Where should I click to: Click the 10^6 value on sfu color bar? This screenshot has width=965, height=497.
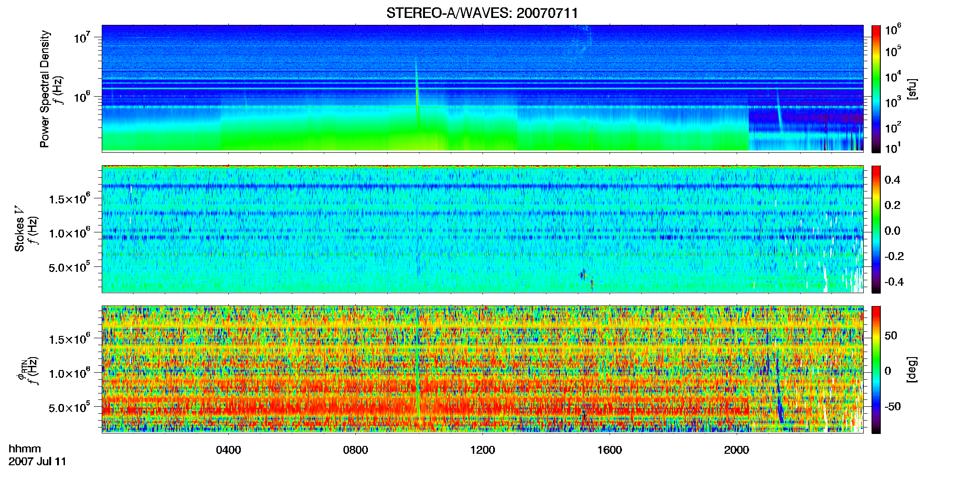coord(893,30)
